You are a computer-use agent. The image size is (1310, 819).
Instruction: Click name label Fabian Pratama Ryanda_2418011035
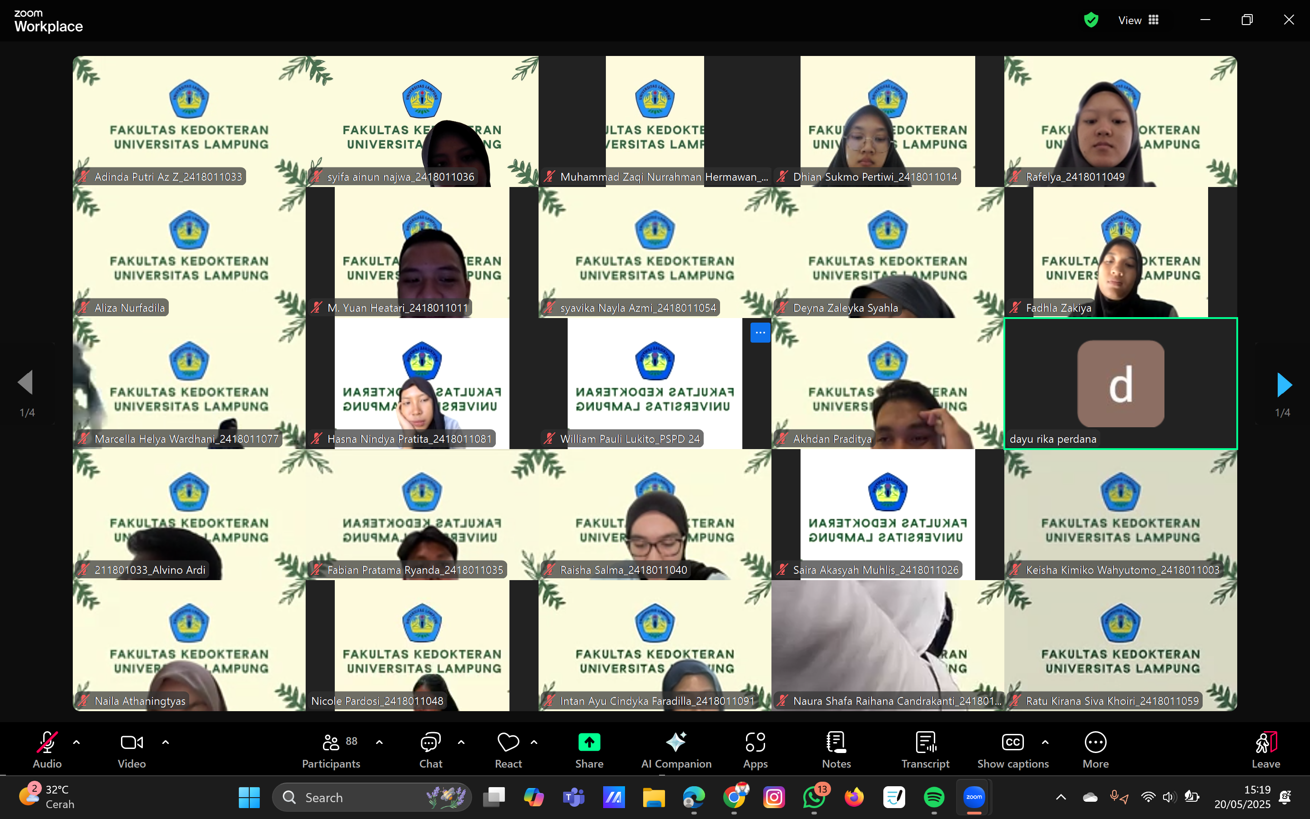pyautogui.click(x=415, y=570)
